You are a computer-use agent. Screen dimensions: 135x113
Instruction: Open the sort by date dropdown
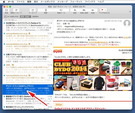11,20
